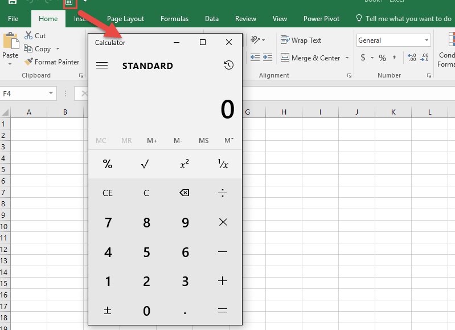Apply Comma Style format

pyautogui.click(x=394, y=58)
